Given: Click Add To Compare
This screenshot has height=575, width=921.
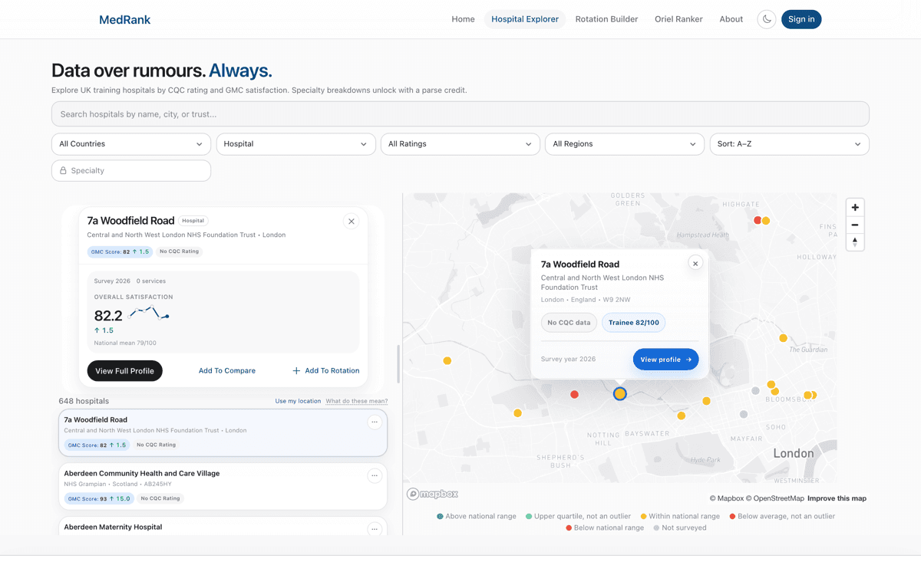Looking at the screenshot, I should (x=227, y=371).
